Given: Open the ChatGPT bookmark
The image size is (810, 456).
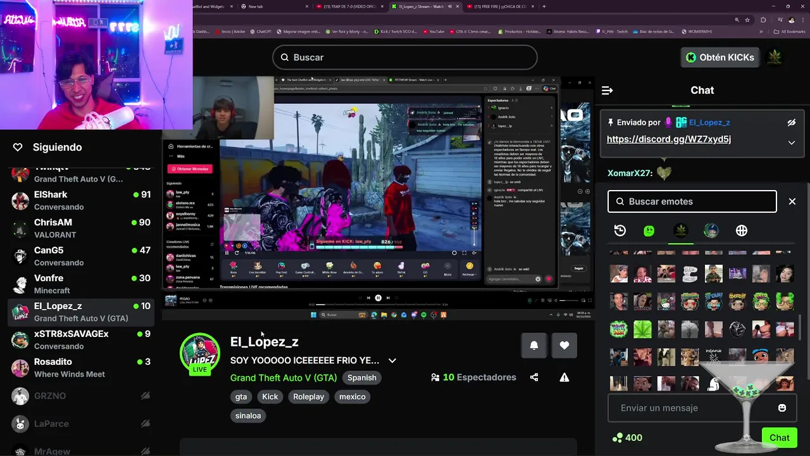Looking at the screenshot, I should click(261, 31).
